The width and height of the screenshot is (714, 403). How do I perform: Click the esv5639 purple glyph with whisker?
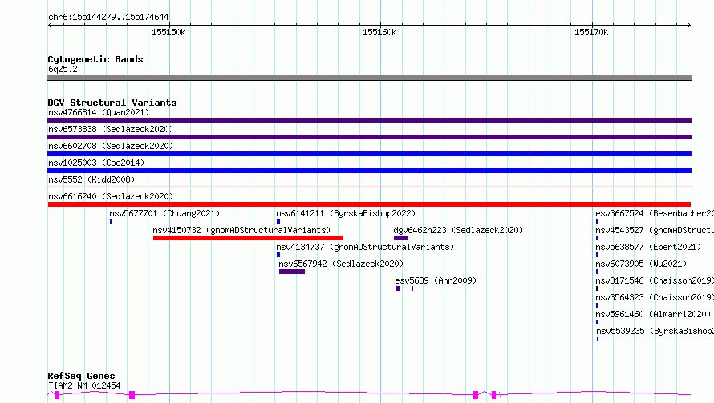pos(404,288)
